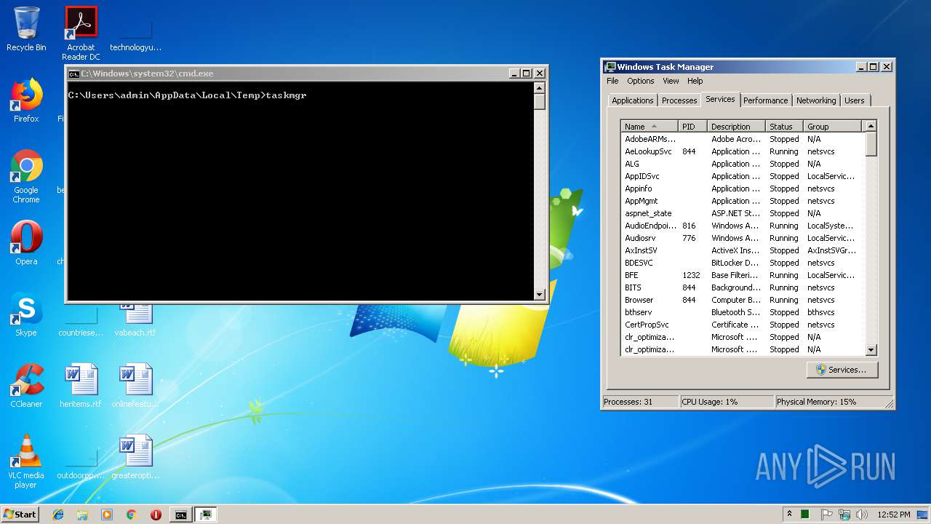Switch to the Applications tab
This screenshot has height=524, width=931.
pyautogui.click(x=633, y=100)
